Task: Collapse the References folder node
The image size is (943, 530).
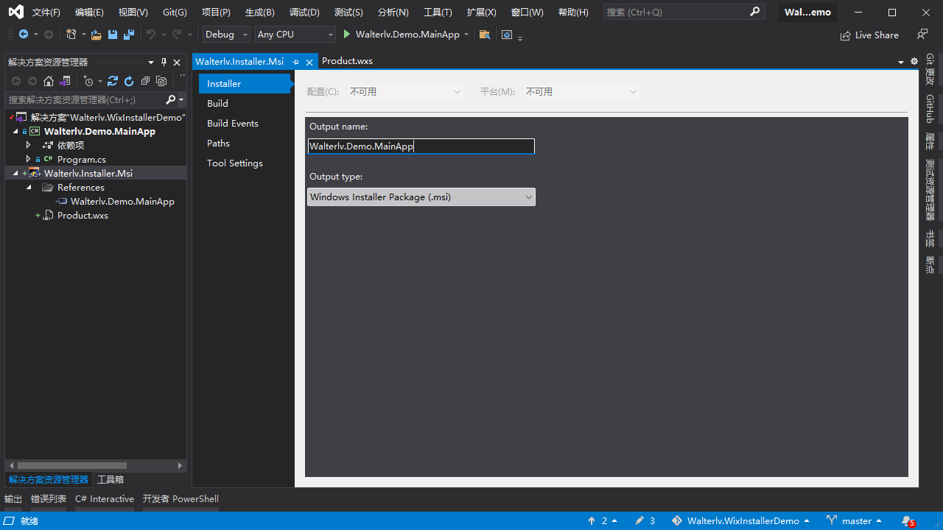Action: click(x=29, y=188)
